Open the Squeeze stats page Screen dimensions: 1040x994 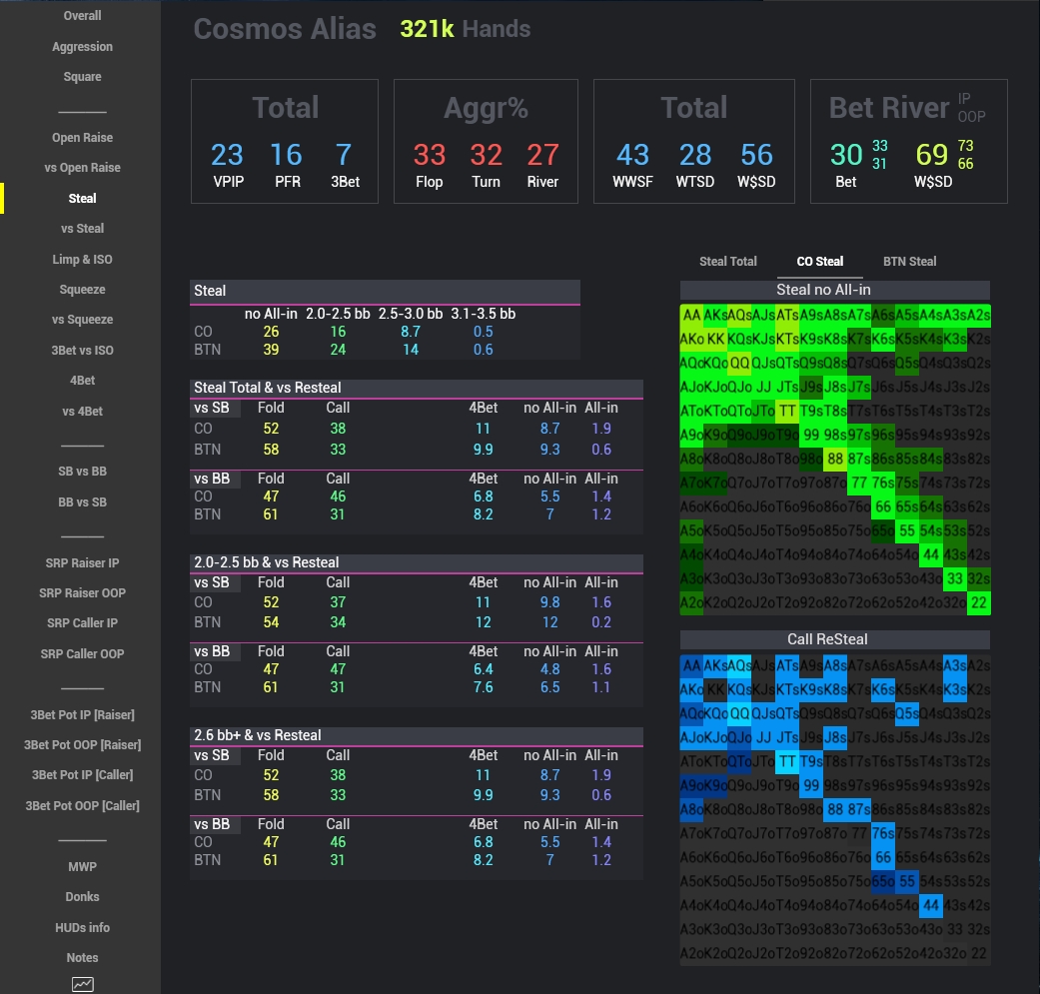82,289
